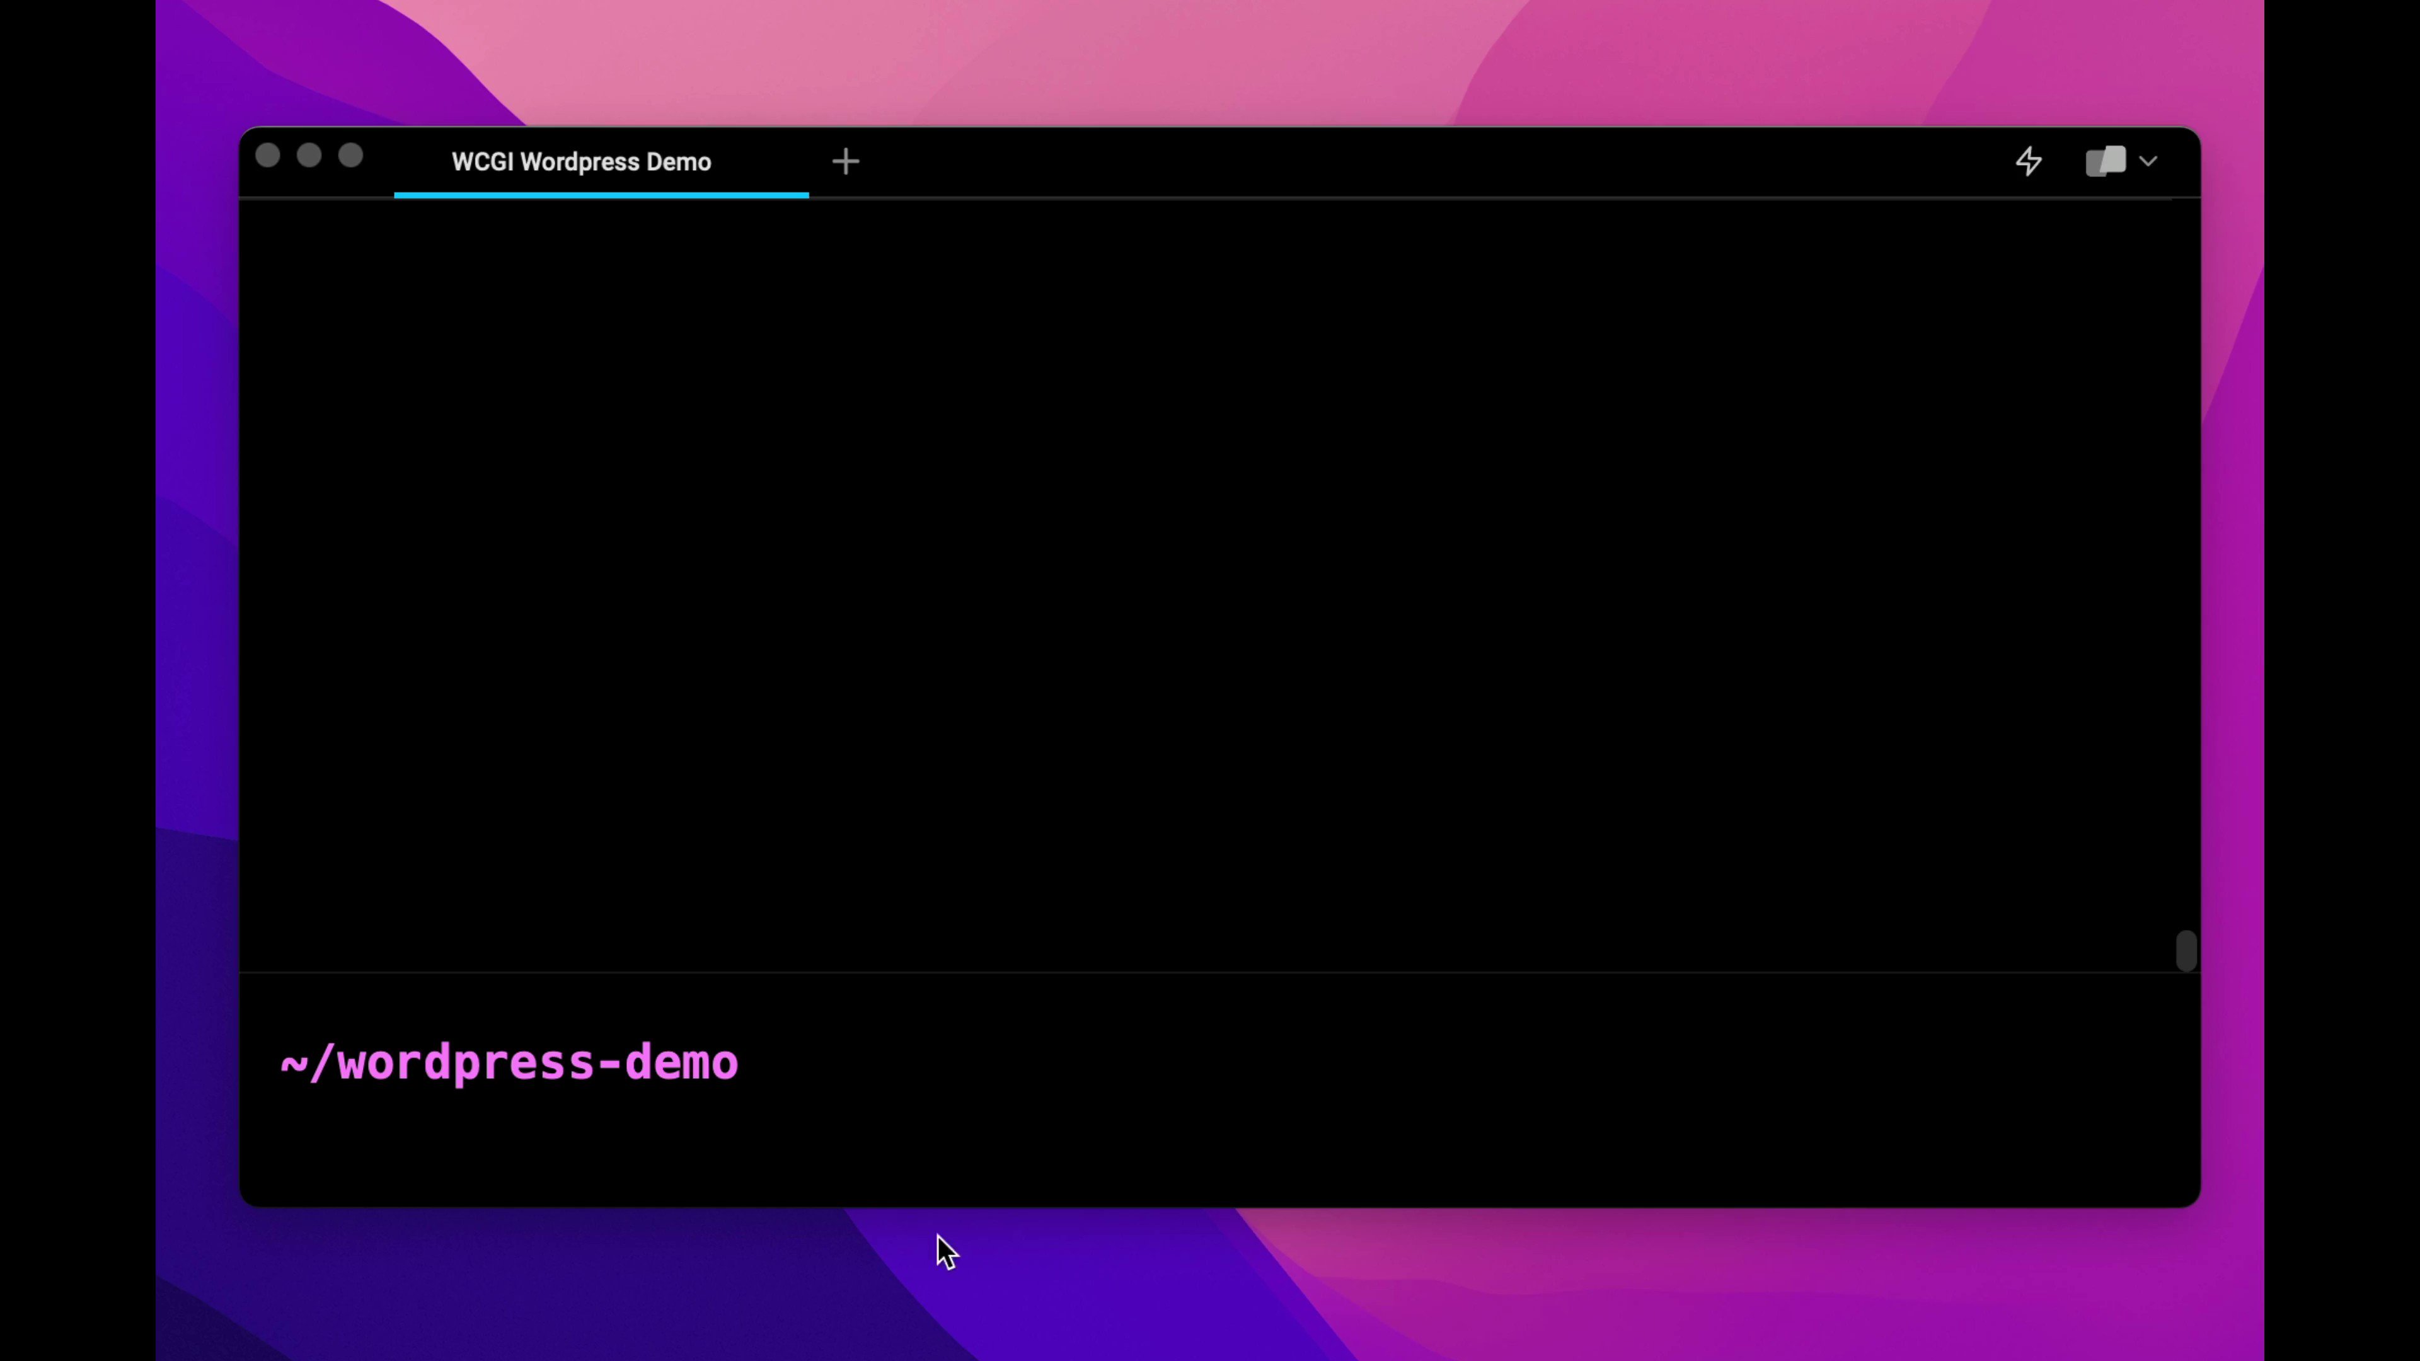
Task: Expand the chevron dropdown beside the profile icon
Action: (2148, 161)
